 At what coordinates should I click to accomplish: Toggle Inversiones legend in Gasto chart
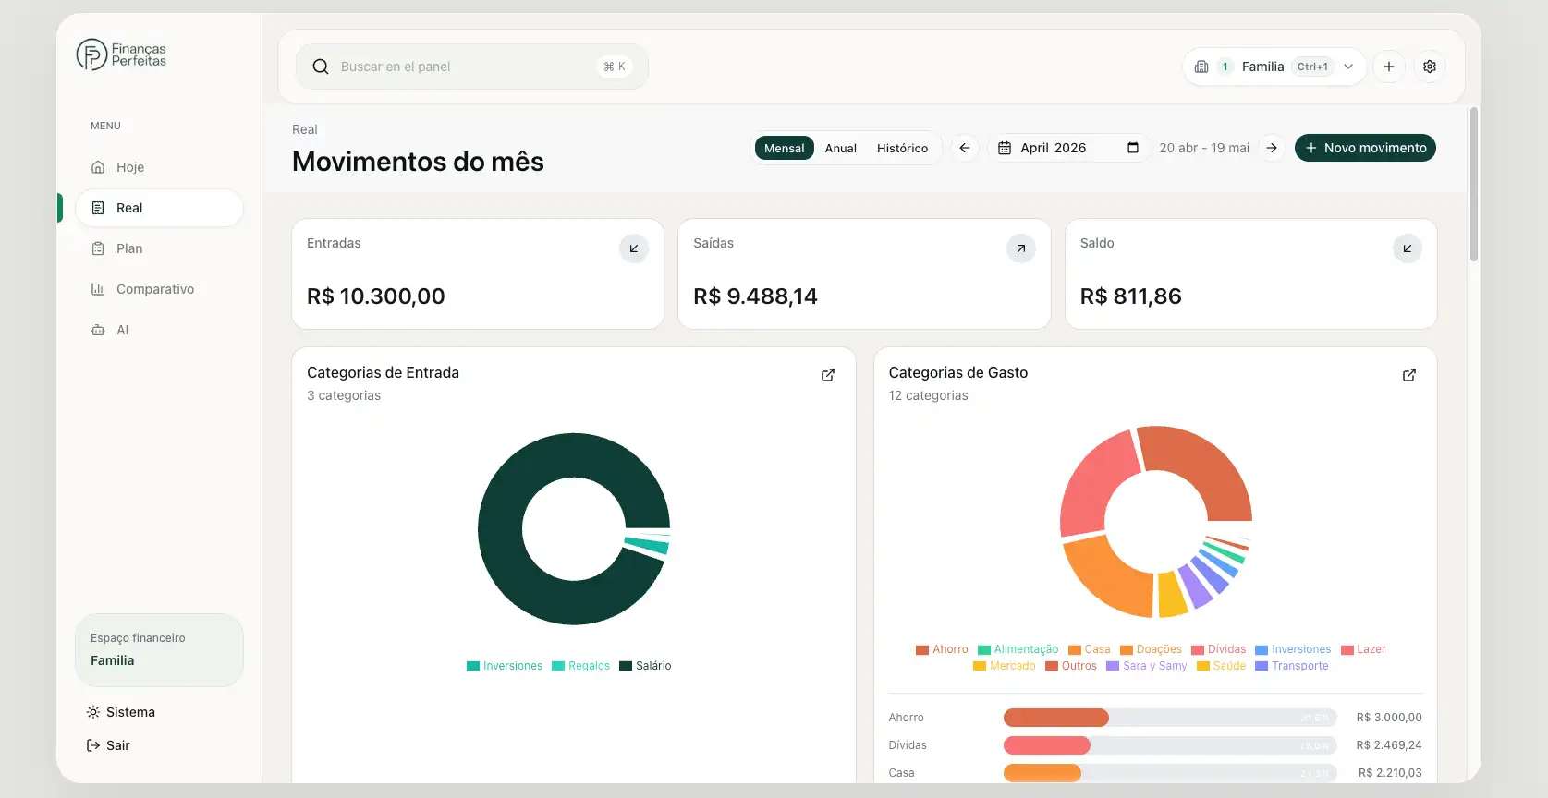(x=1293, y=649)
